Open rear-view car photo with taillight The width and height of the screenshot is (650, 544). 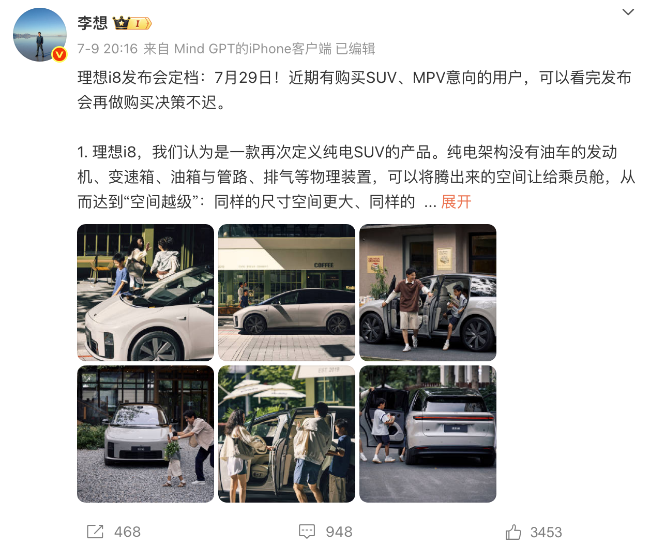[x=428, y=434]
